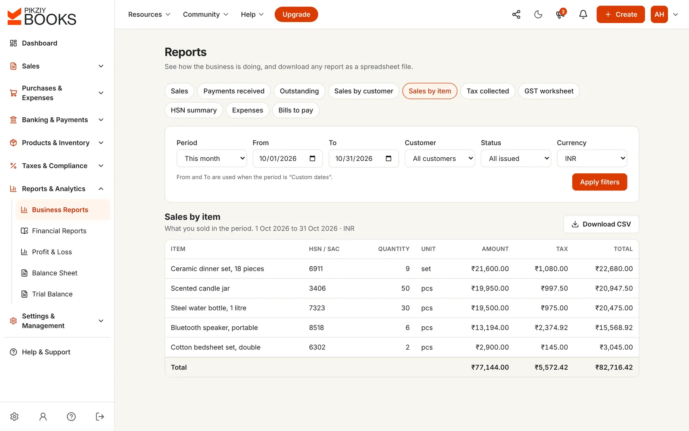
Task: Collapse Reports & Analytics section
Action: point(57,189)
